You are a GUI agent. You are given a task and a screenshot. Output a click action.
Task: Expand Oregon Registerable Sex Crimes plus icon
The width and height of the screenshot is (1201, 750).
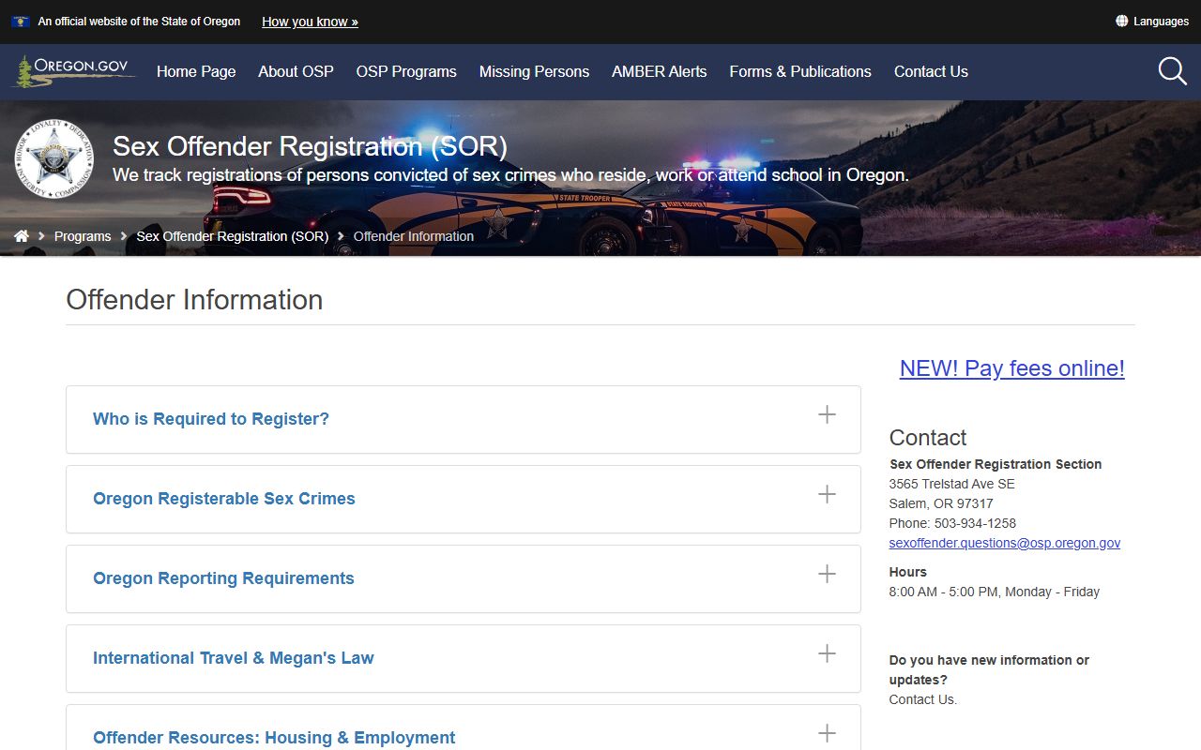(x=827, y=494)
